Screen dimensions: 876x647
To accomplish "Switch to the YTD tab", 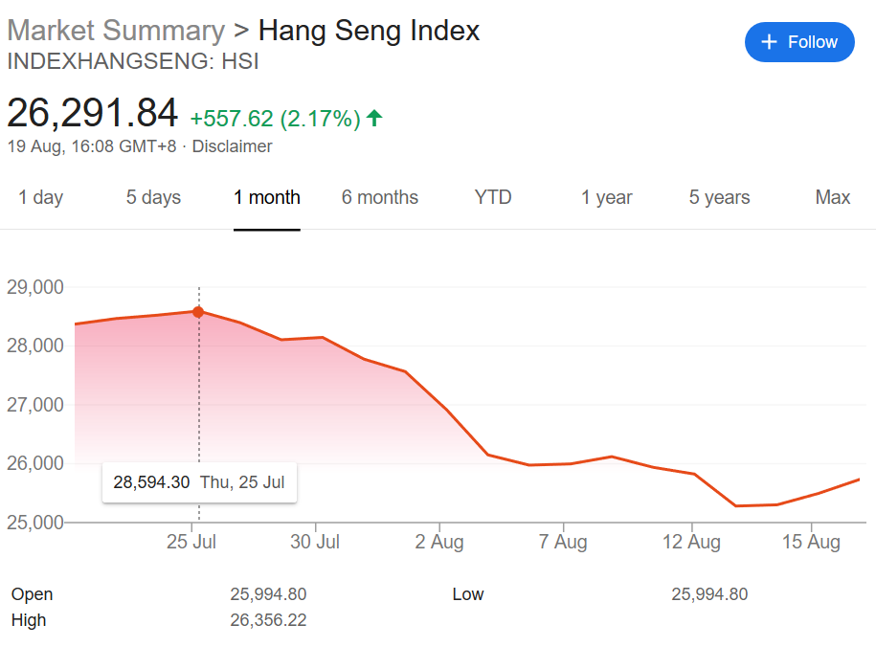I will tap(493, 197).
